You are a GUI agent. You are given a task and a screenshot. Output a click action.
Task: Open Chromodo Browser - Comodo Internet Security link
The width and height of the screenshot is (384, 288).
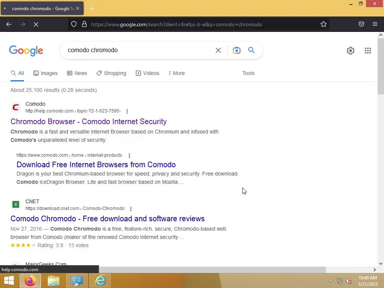pyautogui.click(x=88, y=121)
